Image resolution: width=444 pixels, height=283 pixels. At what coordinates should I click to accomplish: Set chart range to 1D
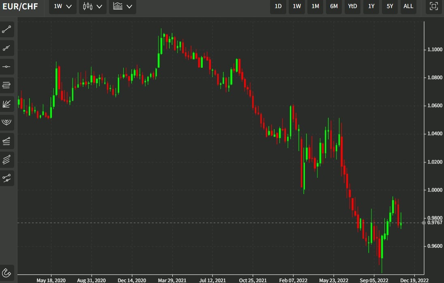[x=278, y=6]
